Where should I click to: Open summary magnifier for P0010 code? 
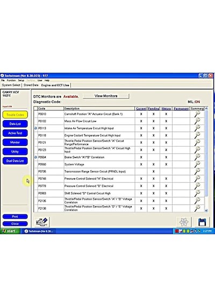197,114
